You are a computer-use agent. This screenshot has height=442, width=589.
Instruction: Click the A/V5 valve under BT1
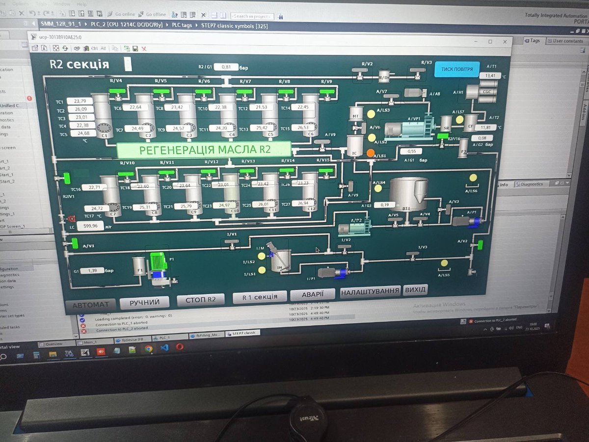[395, 222]
